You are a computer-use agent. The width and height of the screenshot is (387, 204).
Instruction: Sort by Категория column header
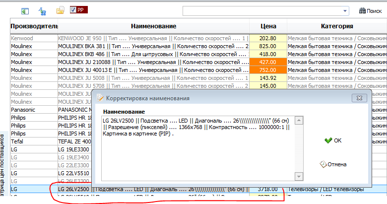pos(337,26)
